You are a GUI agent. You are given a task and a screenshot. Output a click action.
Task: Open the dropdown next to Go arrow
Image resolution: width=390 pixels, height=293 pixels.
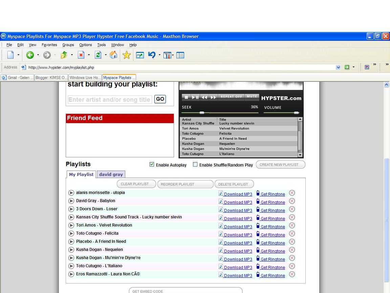pos(353,67)
